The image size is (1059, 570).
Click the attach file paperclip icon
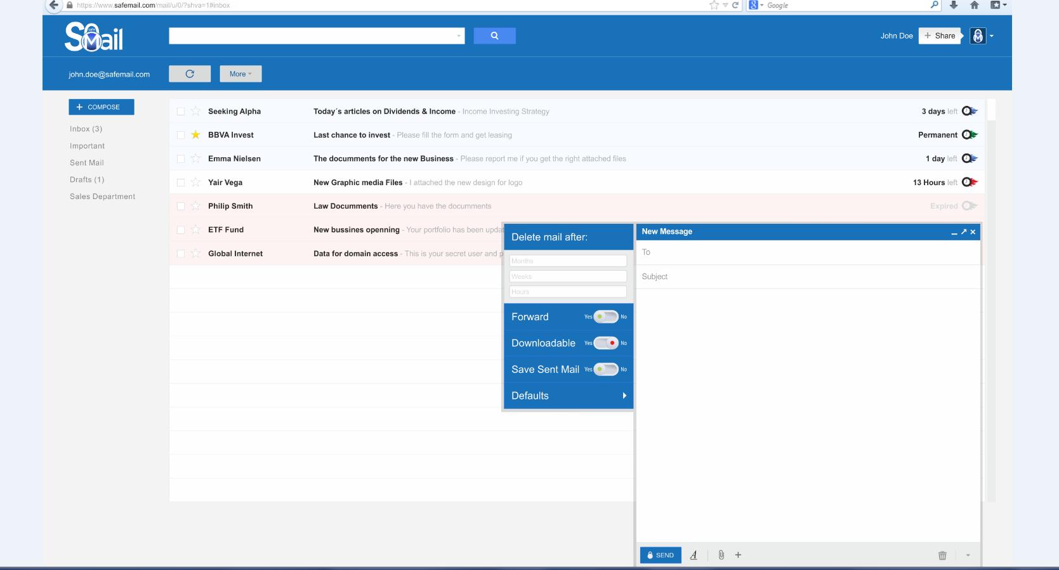click(721, 555)
